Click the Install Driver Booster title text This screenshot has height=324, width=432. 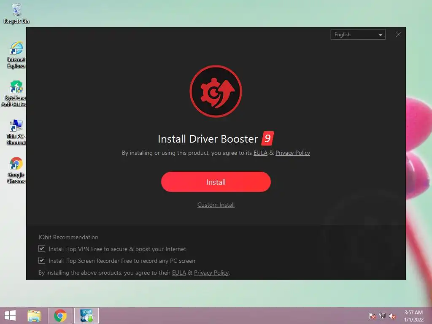click(208, 139)
